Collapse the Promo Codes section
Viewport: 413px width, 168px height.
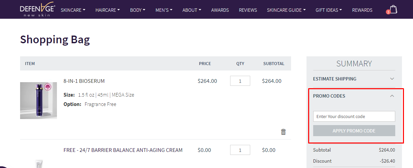tap(354, 96)
